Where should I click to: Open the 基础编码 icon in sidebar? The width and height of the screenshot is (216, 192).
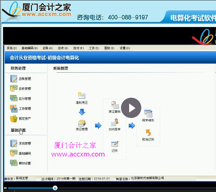click(14, 153)
